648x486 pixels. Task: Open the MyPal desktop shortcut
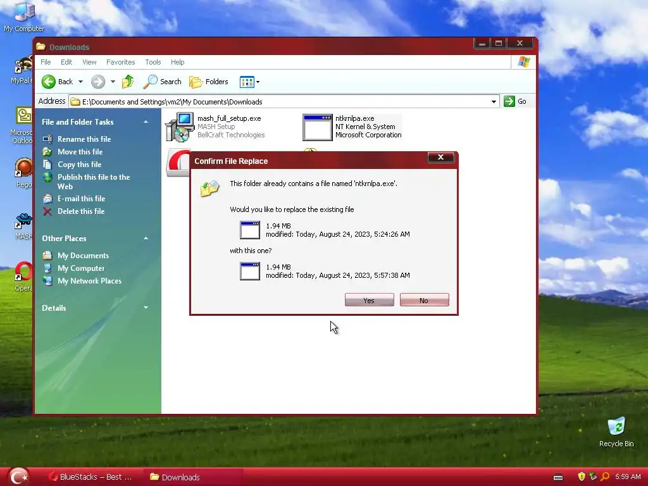pos(22,70)
